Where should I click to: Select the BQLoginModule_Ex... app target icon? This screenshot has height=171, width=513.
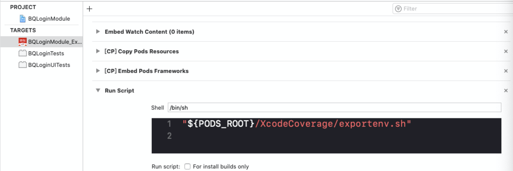pos(23,42)
